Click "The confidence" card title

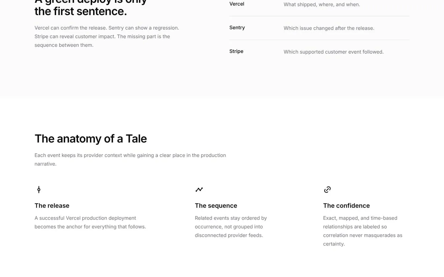346,206
